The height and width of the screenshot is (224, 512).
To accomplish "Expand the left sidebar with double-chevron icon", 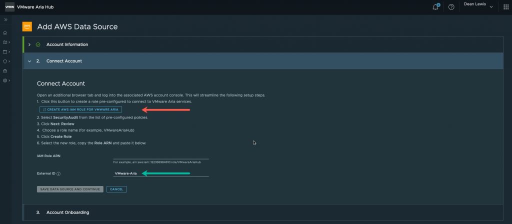I will pyautogui.click(x=5, y=19).
